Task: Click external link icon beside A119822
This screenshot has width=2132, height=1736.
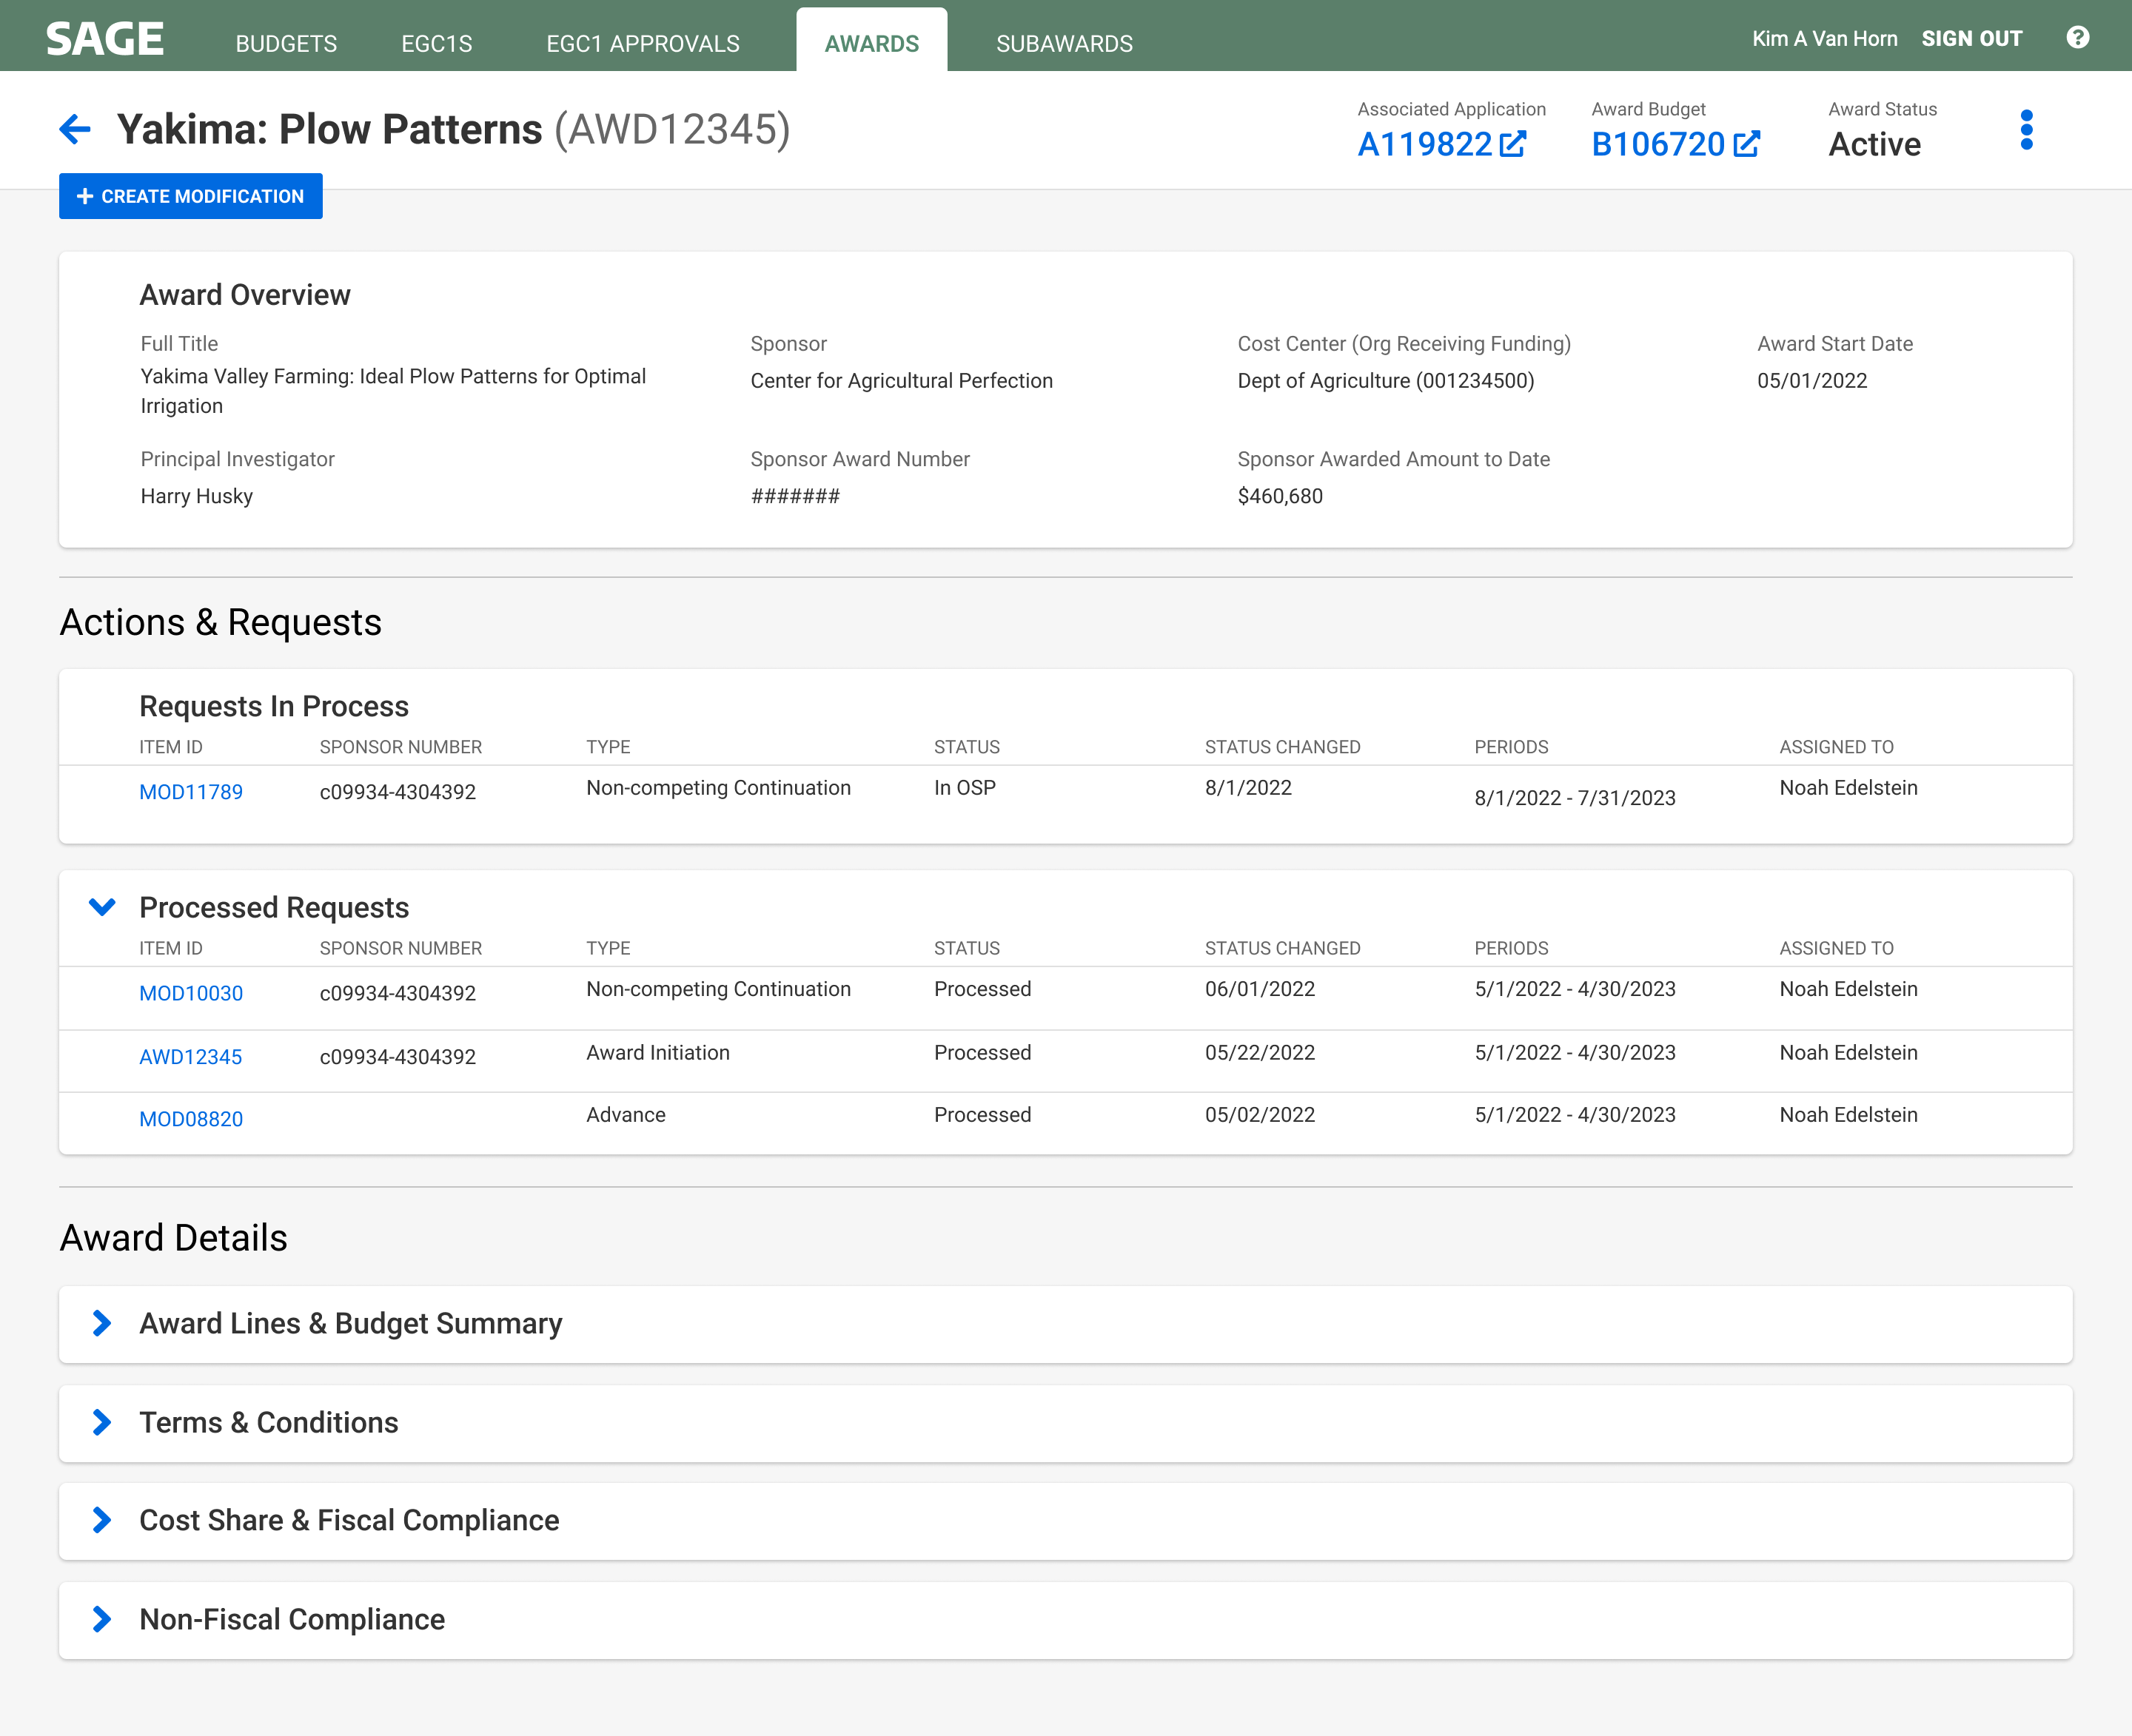Action: coord(1512,145)
